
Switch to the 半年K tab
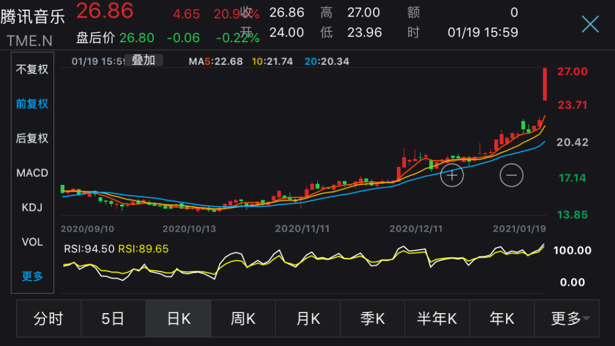[x=437, y=319]
